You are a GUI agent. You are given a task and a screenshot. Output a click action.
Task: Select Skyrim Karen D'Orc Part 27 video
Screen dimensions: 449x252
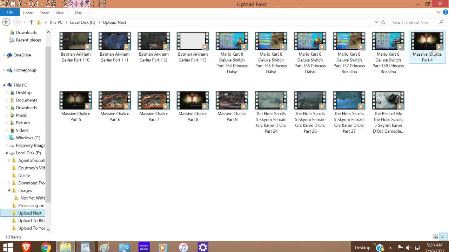349,113
